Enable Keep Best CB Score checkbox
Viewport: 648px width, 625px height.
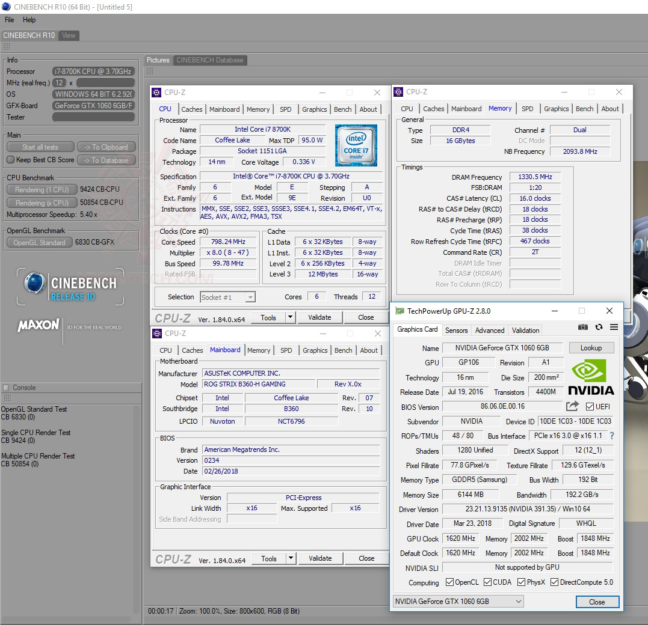click(11, 160)
